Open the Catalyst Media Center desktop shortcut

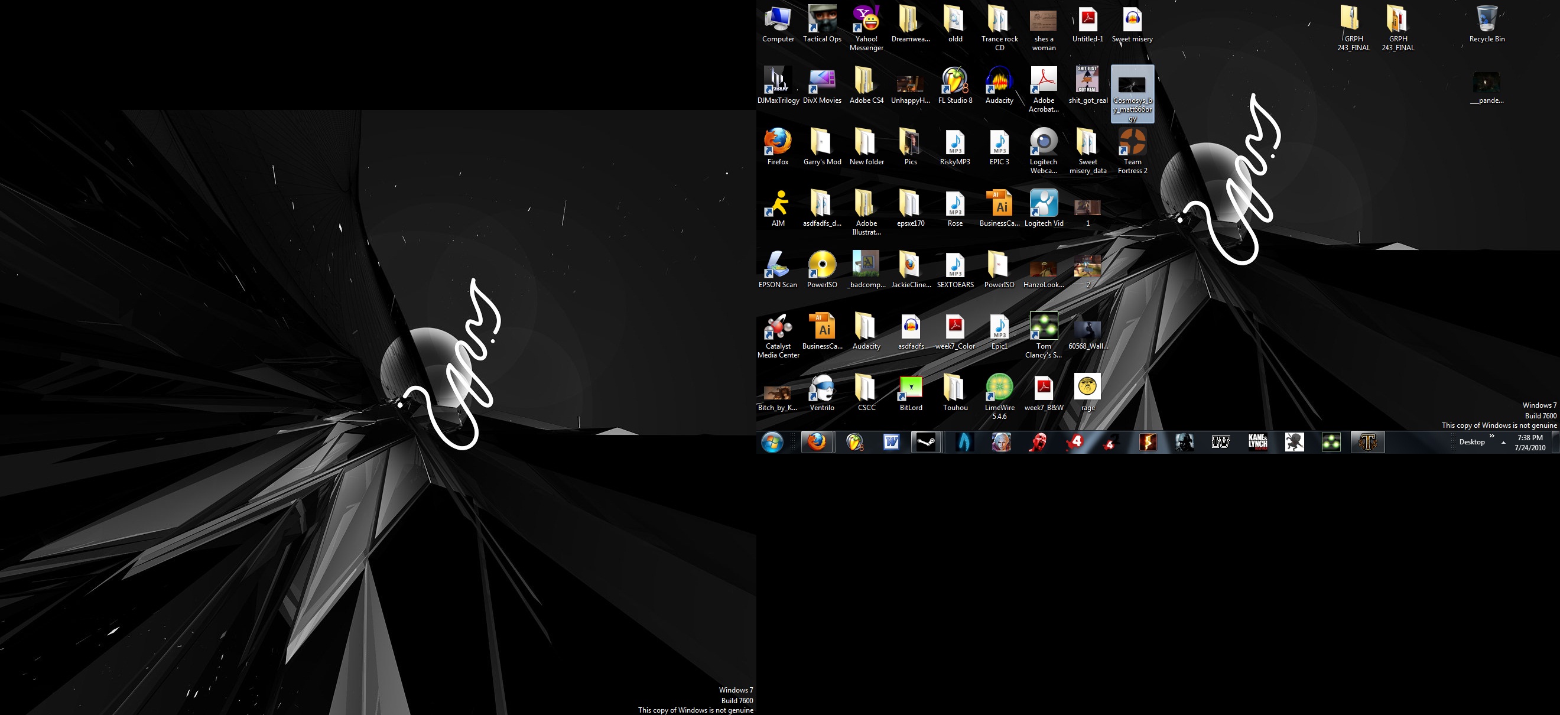tap(778, 327)
